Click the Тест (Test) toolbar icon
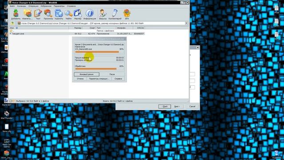This screenshot has height=160, width=284. pos(38,14)
